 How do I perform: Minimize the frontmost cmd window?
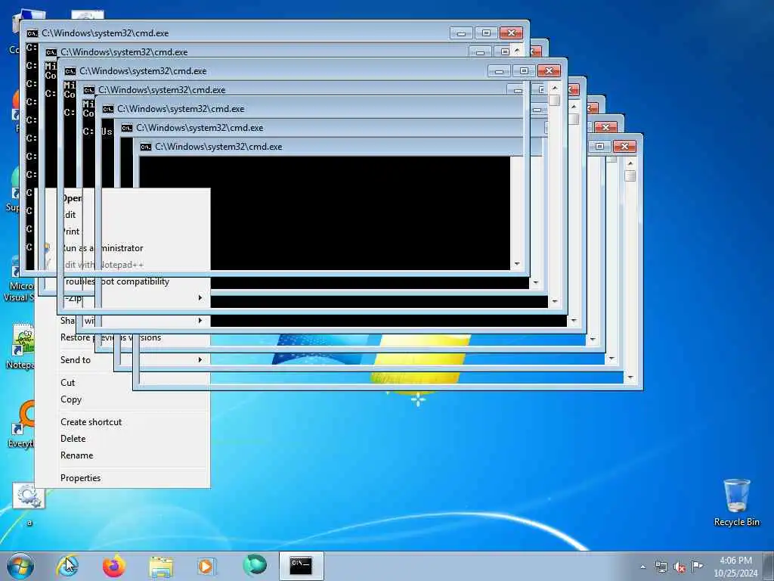point(462,33)
